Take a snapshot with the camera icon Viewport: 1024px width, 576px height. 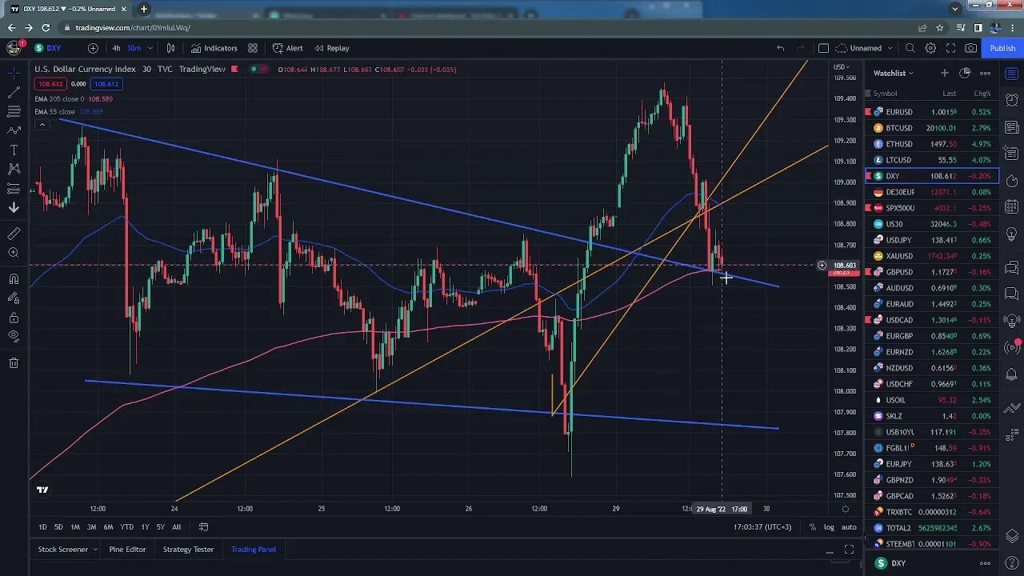coord(970,48)
